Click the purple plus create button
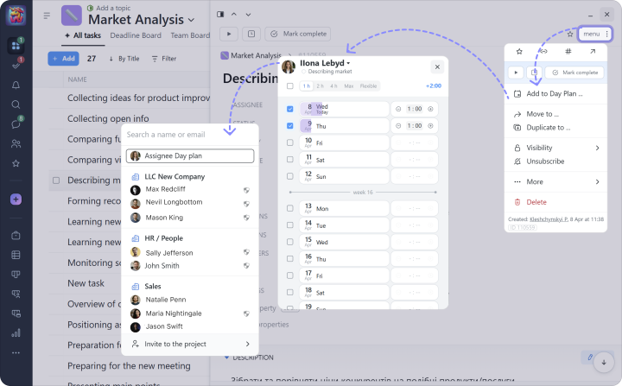This screenshot has height=386, width=622. click(16, 199)
